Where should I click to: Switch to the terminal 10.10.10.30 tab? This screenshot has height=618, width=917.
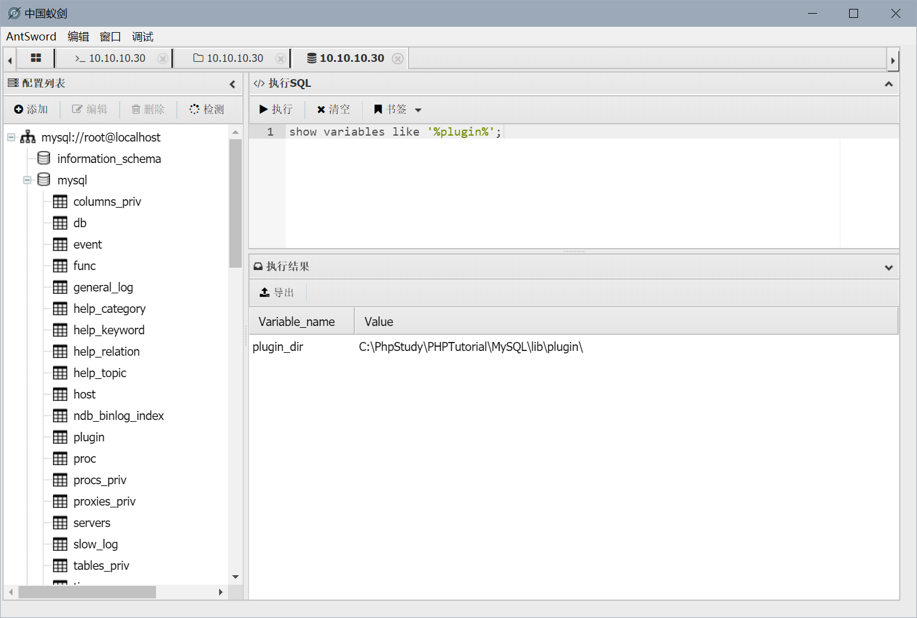point(111,58)
